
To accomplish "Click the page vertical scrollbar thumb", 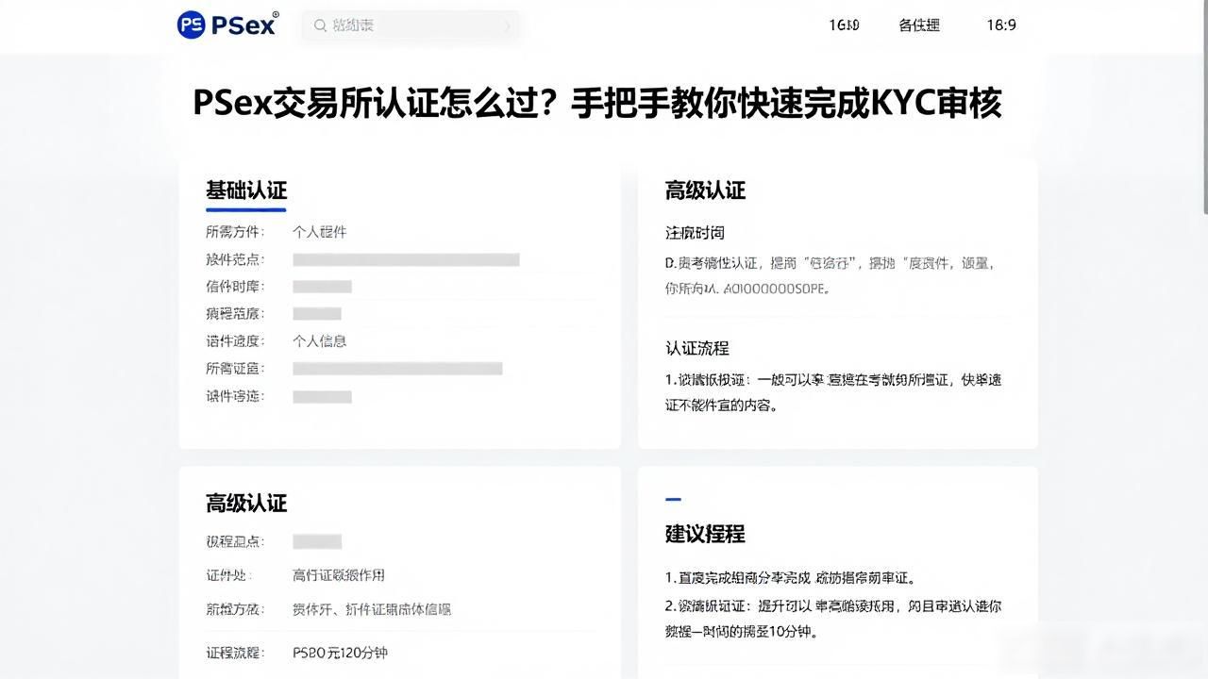I will pos(1204,106).
